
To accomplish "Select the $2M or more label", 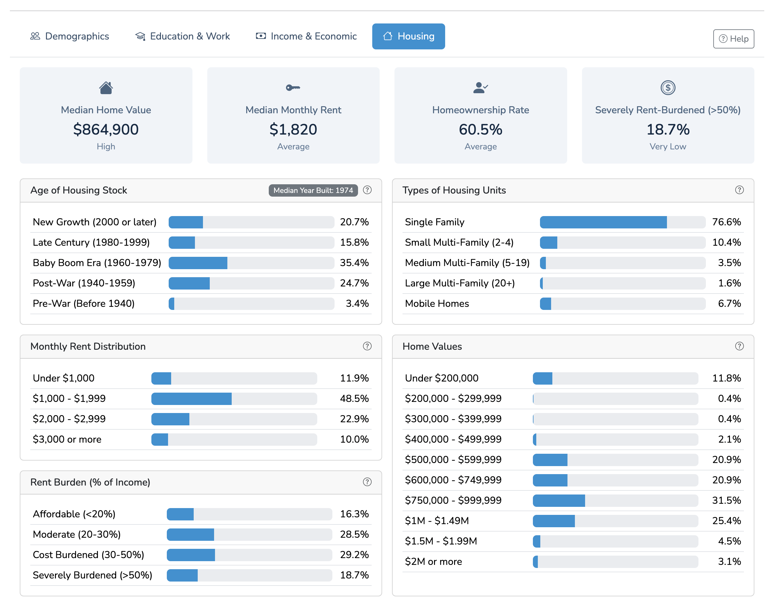I will 433,562.
